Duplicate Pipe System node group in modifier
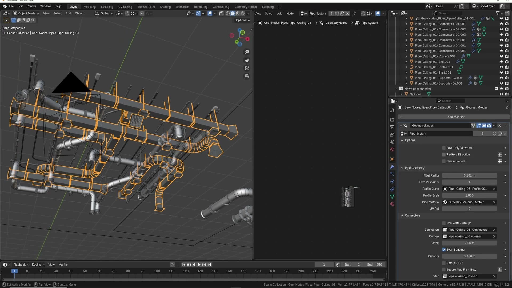The width and height of the screenshot is (512, 288). tap(500, 134)
